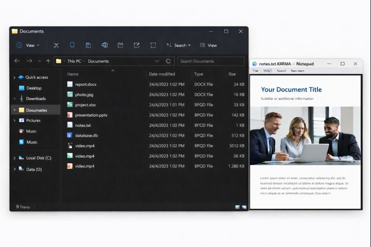Open the Search menu in Notepad

[281, 71]
